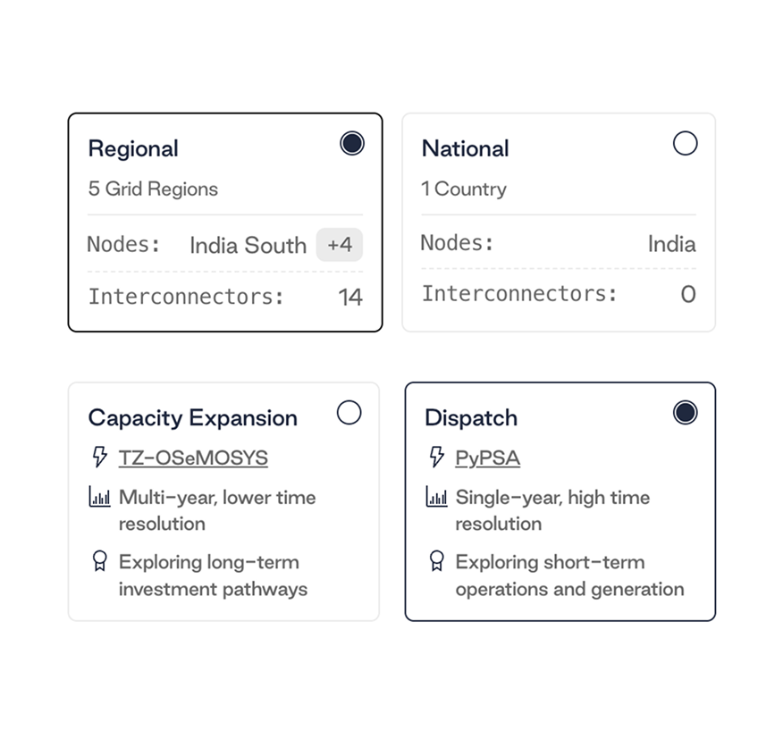
Task: Click the Capacity Expansion card heading
Action: coord(192,417)
